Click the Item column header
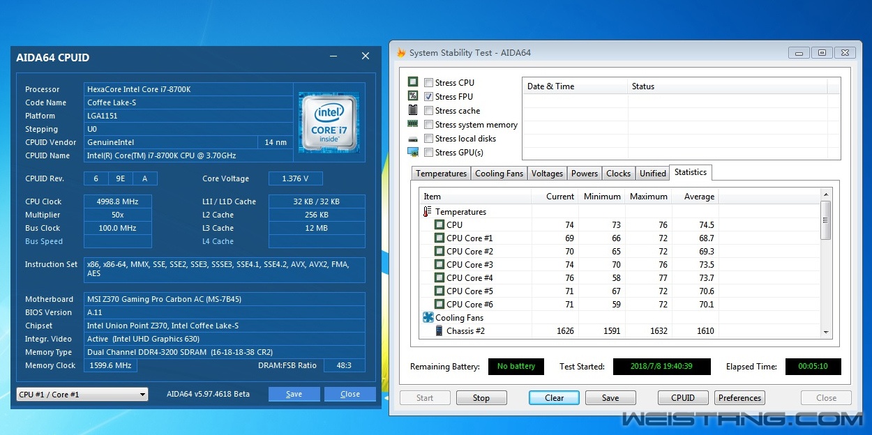Image resolution: width=872 pixels, height=435 pixels. (x=475, y=197)
